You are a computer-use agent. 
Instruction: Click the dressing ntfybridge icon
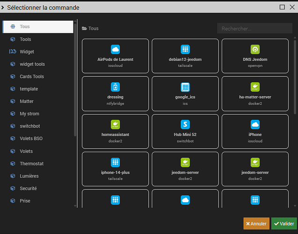115,87
